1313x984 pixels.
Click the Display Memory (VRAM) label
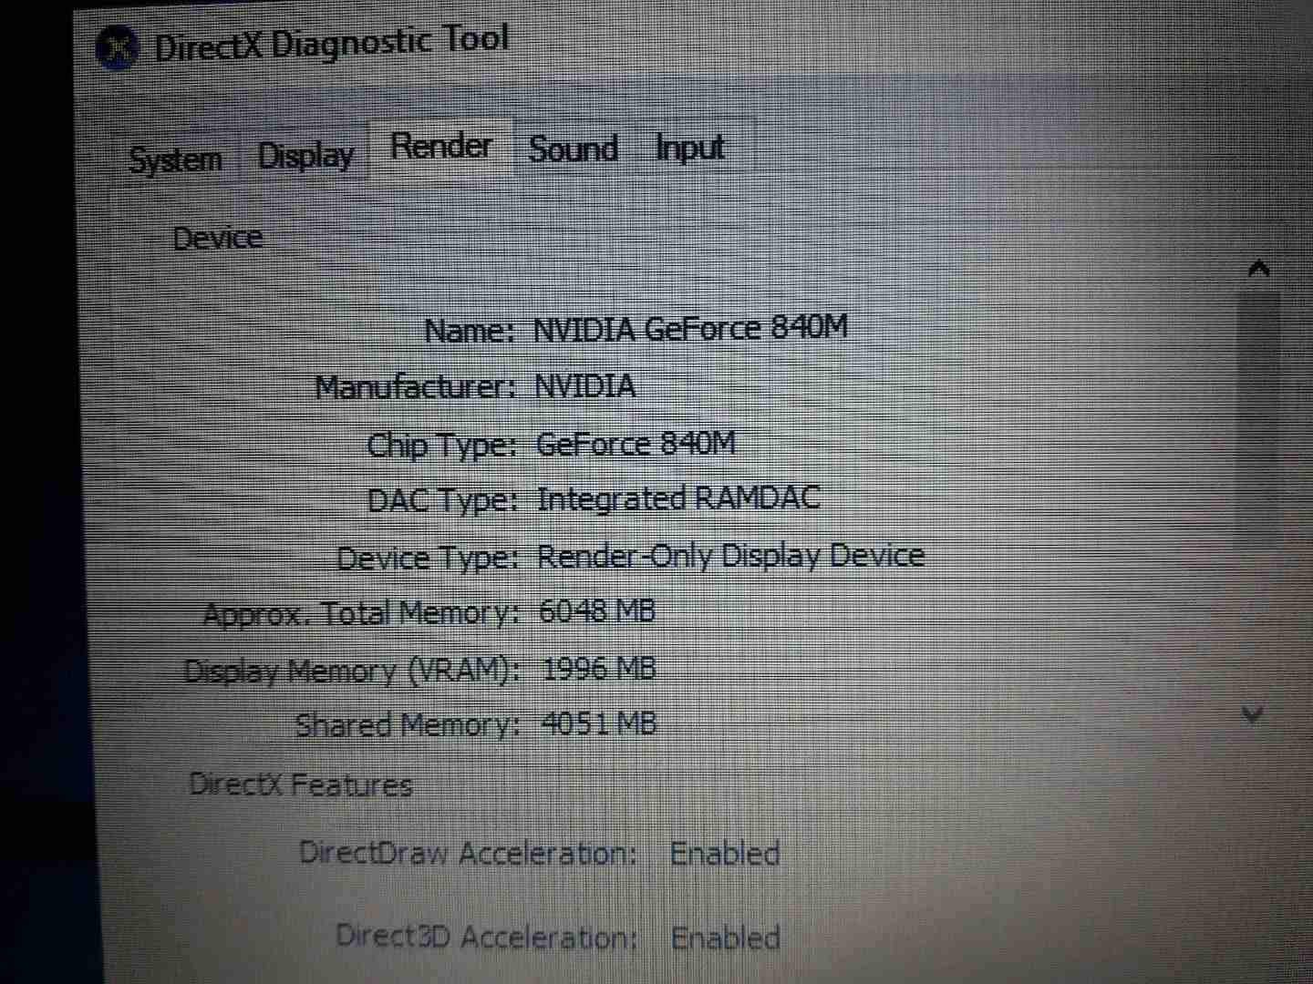(352, 671)
